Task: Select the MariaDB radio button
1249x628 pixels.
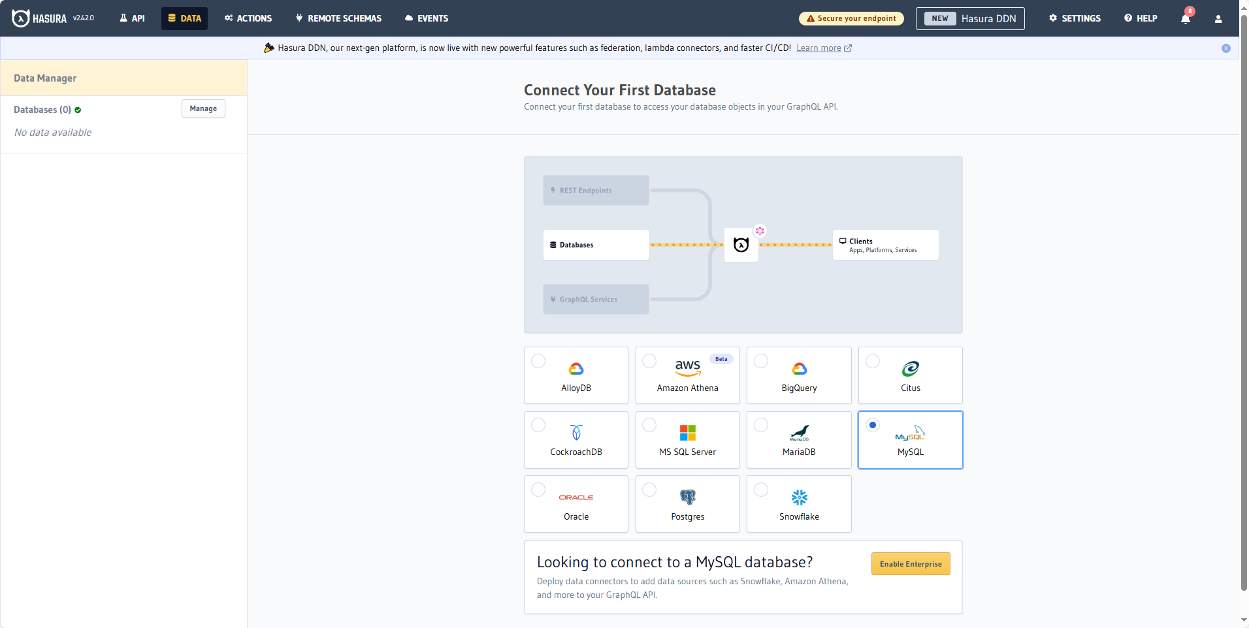Action: tap(761, 425)
